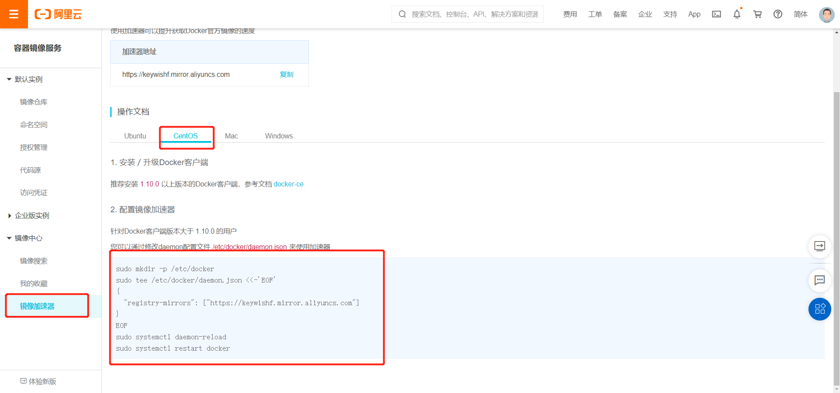Open the hamburger navigation menu
840x393 pixels.
click(x=14, y=14)
